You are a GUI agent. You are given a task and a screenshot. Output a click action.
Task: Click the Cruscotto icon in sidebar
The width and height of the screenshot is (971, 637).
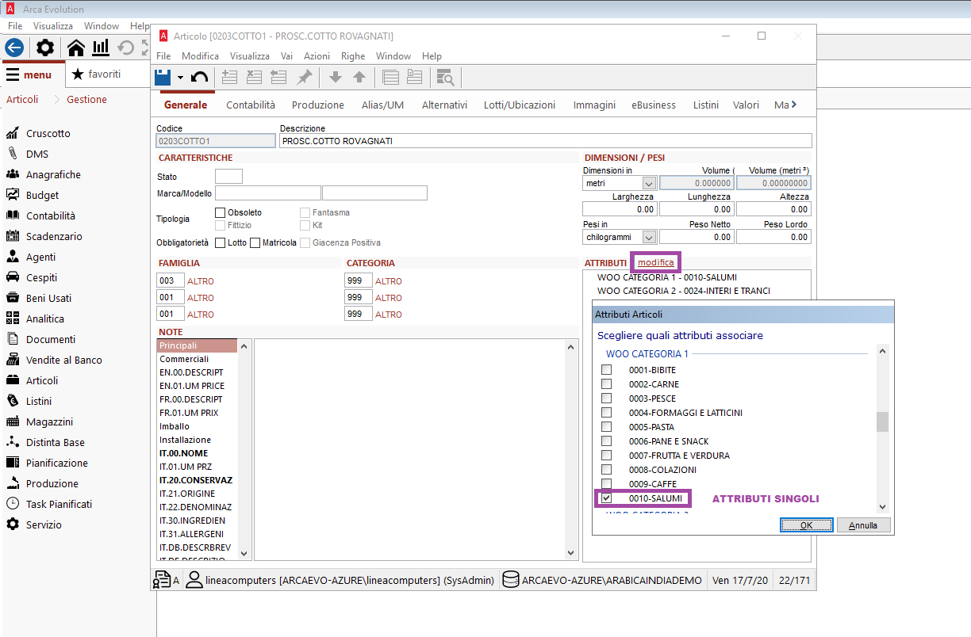point(13,133)
